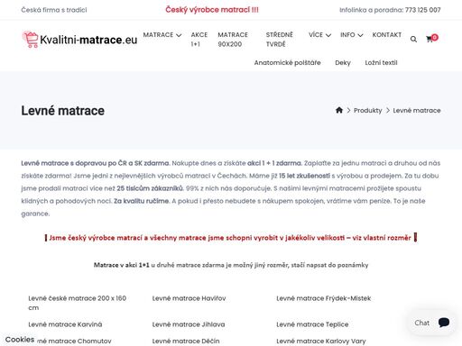462x346 pixels.
Task: Open KONTAKT menu item
Action: click(387, 35)
